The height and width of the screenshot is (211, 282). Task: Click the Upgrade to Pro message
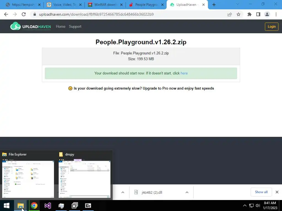pos(141,88)
